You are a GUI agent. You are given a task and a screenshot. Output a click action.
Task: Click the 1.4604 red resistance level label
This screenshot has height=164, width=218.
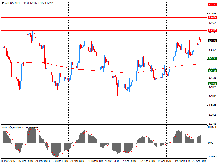click(213, 17)
